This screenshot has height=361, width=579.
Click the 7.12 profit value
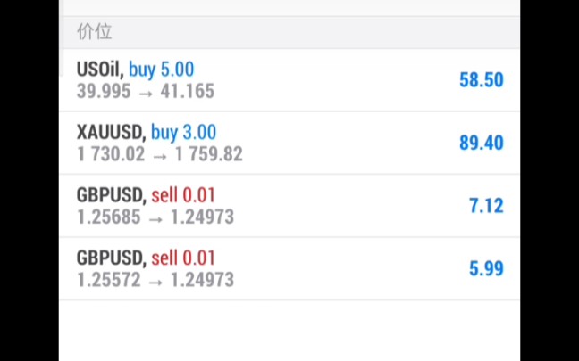486,206
